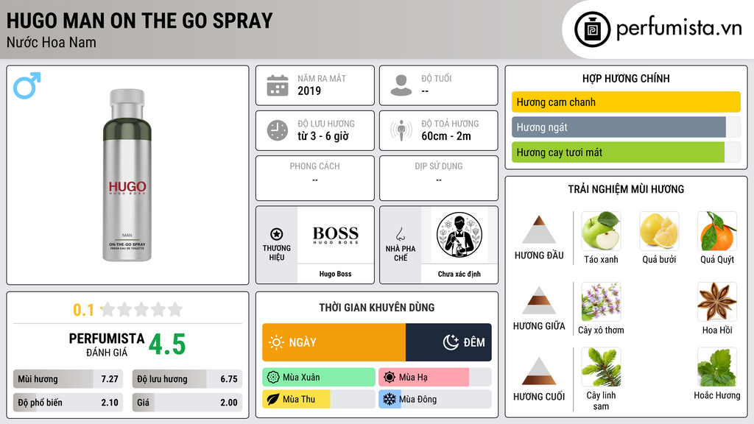Viewport: 754px width, 424px height.
Task: Open the Quả bưởi grapefruit note image
Action: click(659, 230)
